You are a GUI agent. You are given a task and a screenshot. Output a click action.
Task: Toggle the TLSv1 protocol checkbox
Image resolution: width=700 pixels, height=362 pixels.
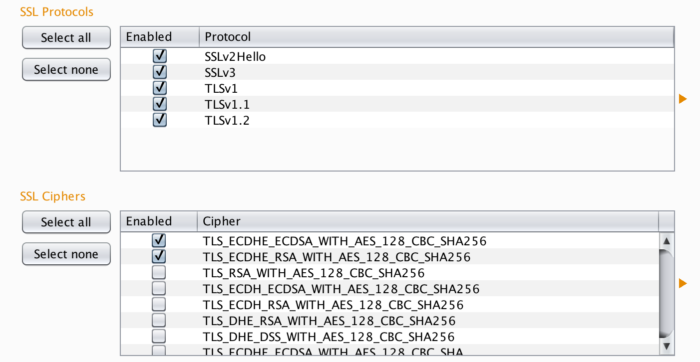click(x=160, y=88)
